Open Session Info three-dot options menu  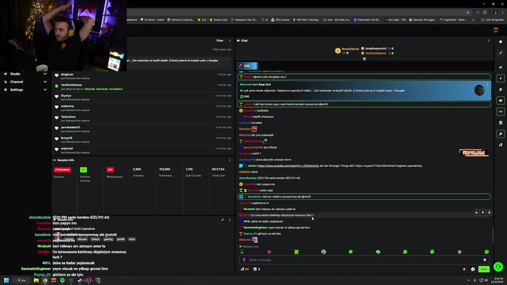pyautogui.click(x=229, y=160)
